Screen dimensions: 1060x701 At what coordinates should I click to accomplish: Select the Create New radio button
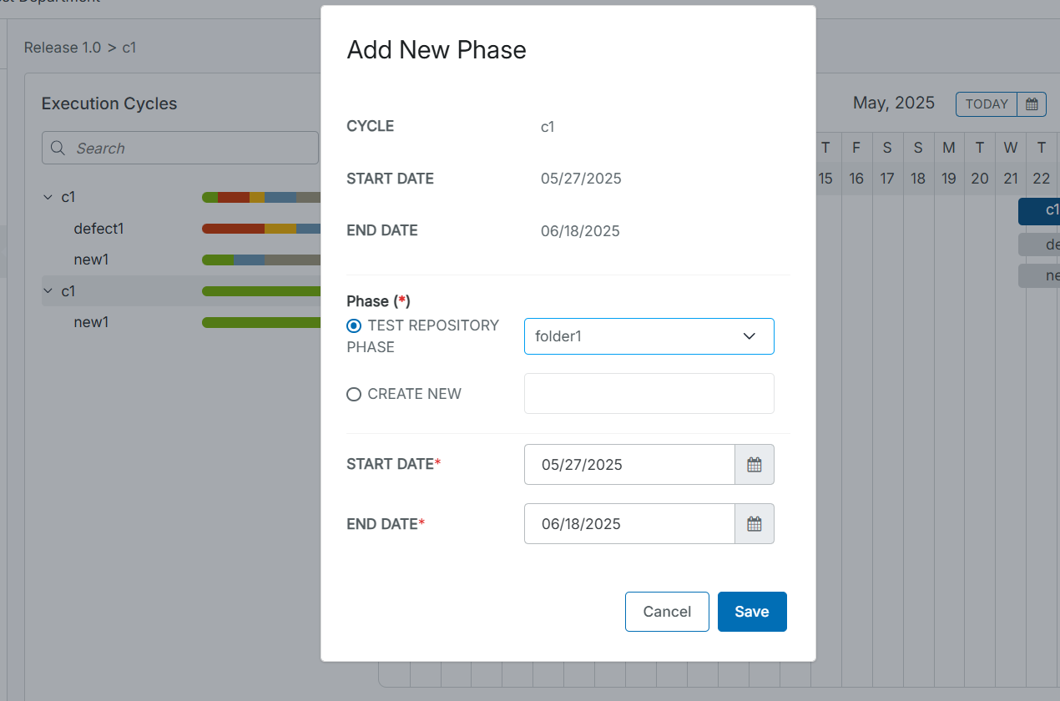[x=354, y=394]
